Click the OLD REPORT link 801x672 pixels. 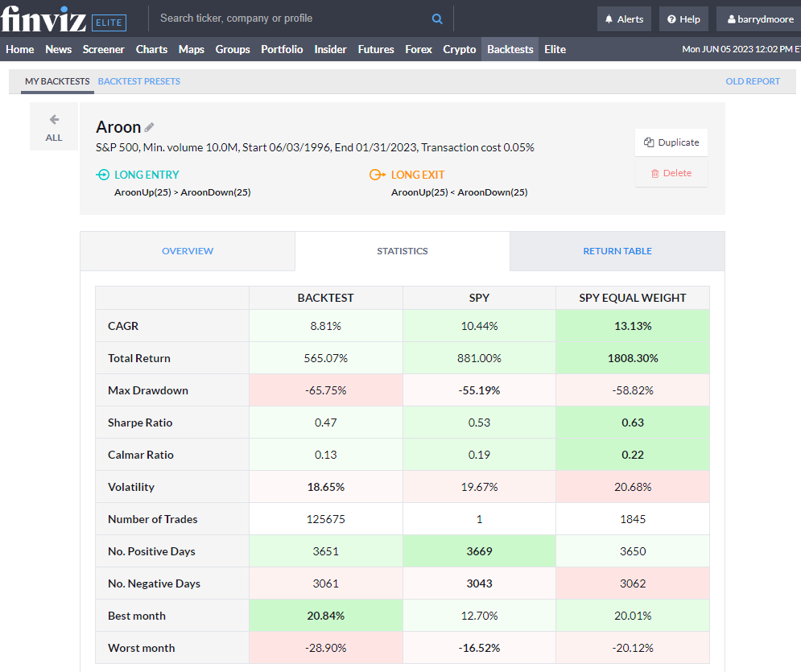click(x=754, y=81)
